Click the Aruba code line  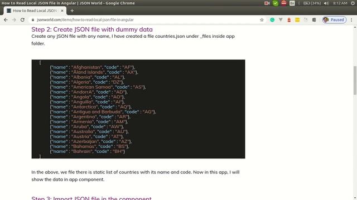click(87, 127)
